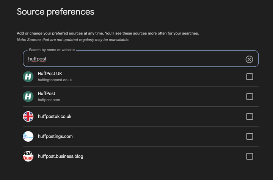Click the HuffPost huffpost.com logo icon
273x180 pixels.
coord(28,97)
